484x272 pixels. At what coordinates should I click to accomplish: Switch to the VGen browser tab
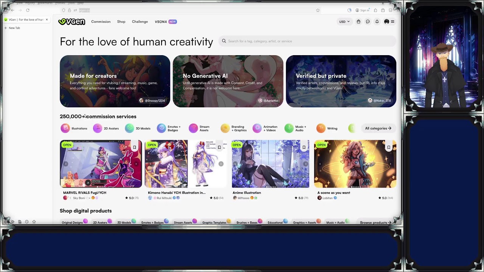pos(26,20)
